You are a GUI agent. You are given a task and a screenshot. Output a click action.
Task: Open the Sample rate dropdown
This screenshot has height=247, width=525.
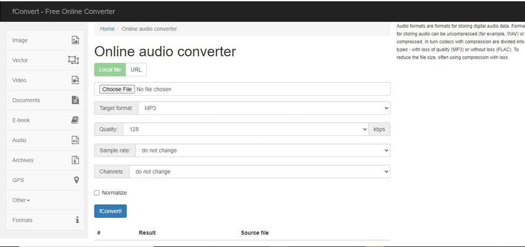263,151
